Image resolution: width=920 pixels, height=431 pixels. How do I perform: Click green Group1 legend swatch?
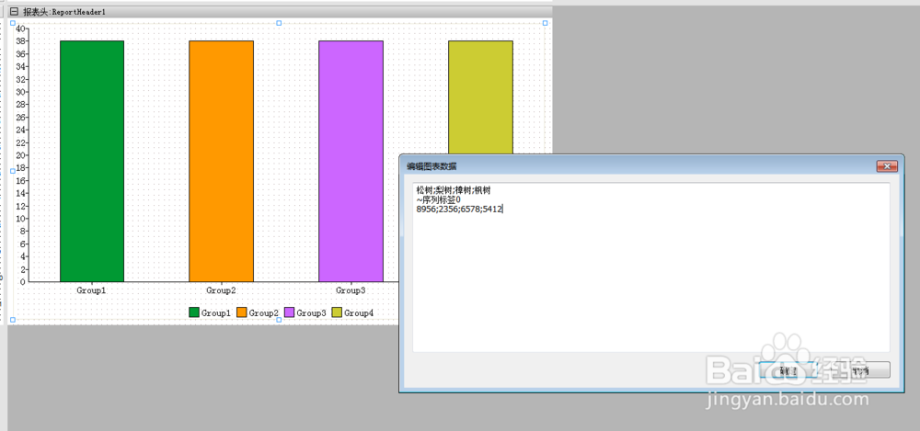pos(194,312)
